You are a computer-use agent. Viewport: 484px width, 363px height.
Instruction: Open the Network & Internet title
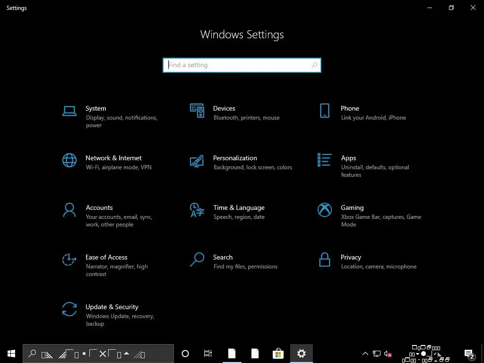tap(113, 158)
